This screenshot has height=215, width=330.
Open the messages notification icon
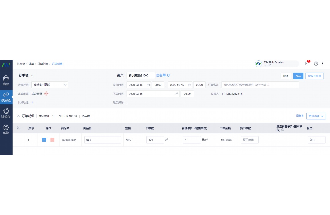click(x=307, y=64)
